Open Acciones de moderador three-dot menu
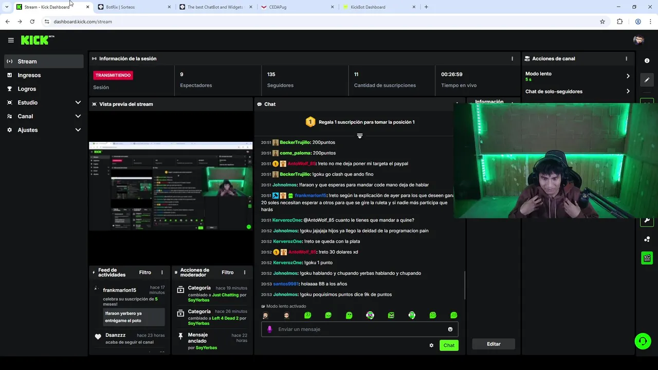658x370 pixels. coord(245,272)
